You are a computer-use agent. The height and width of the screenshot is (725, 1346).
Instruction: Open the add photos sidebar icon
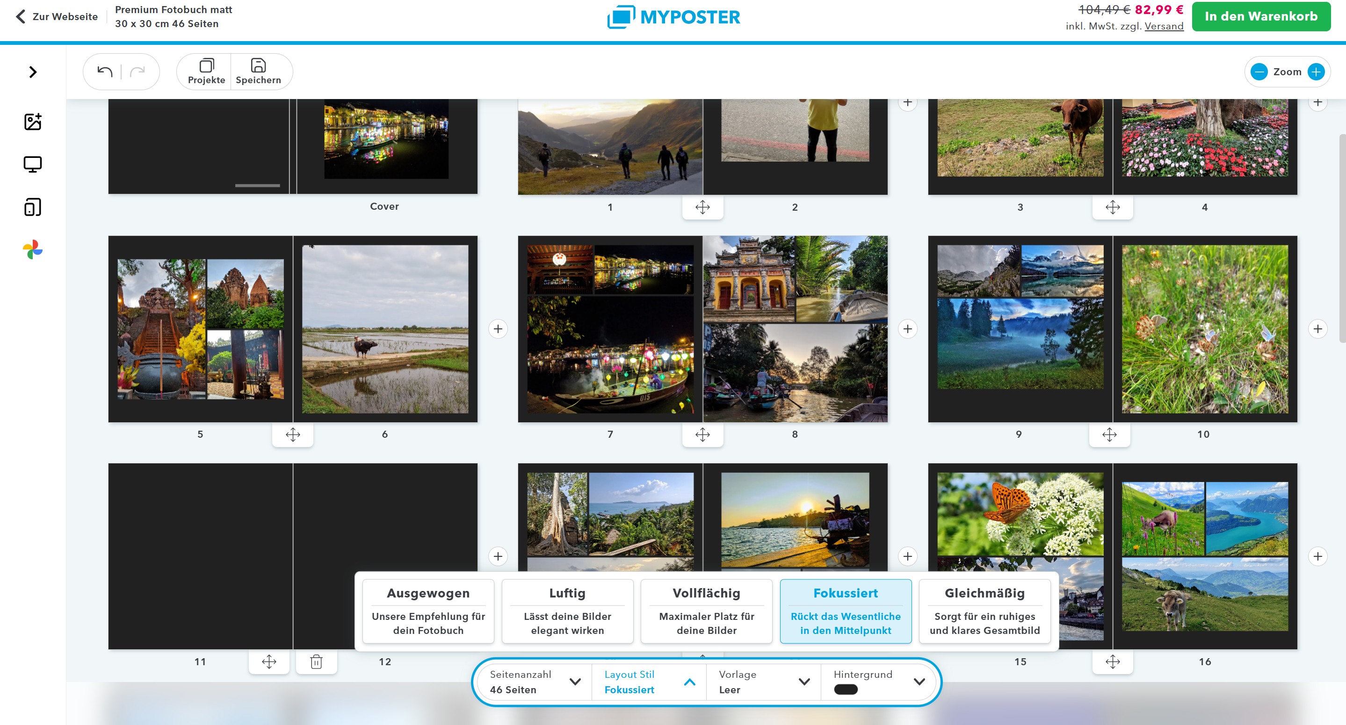[x=32, y=121]
